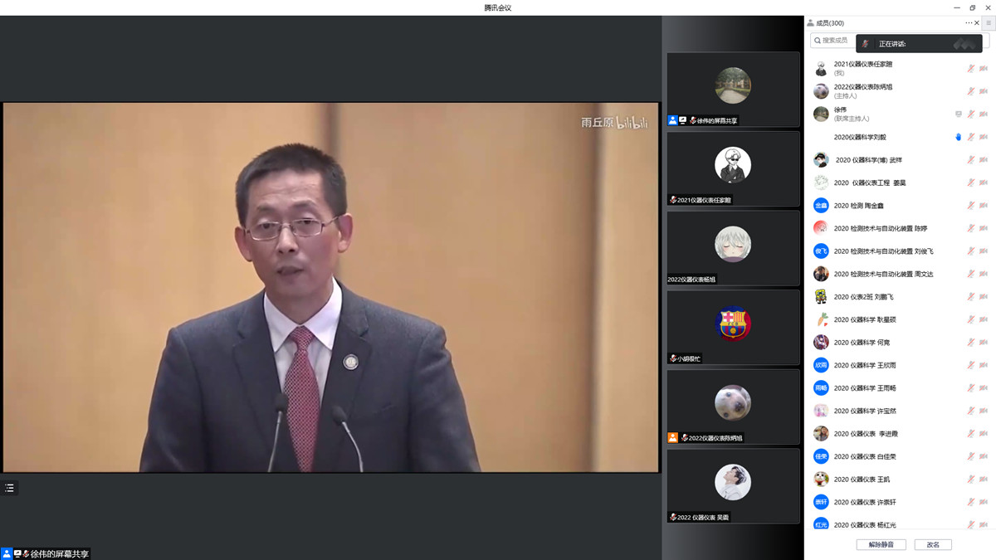Click the screen share icon next to 徐伟
The image size is (996, 560).
coord(958,114)
